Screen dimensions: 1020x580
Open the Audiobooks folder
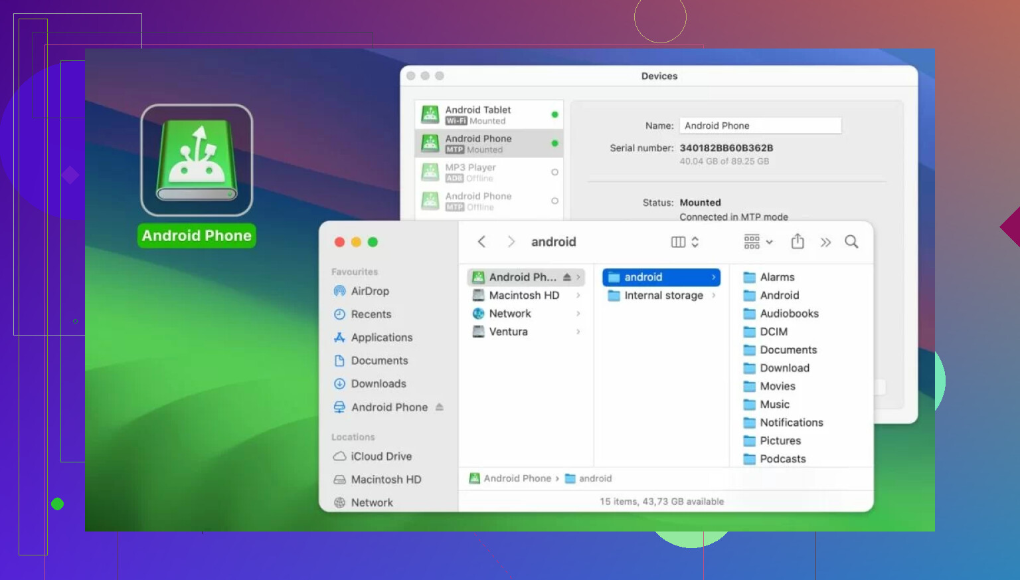pyautogui.click(x=781, y=314)
